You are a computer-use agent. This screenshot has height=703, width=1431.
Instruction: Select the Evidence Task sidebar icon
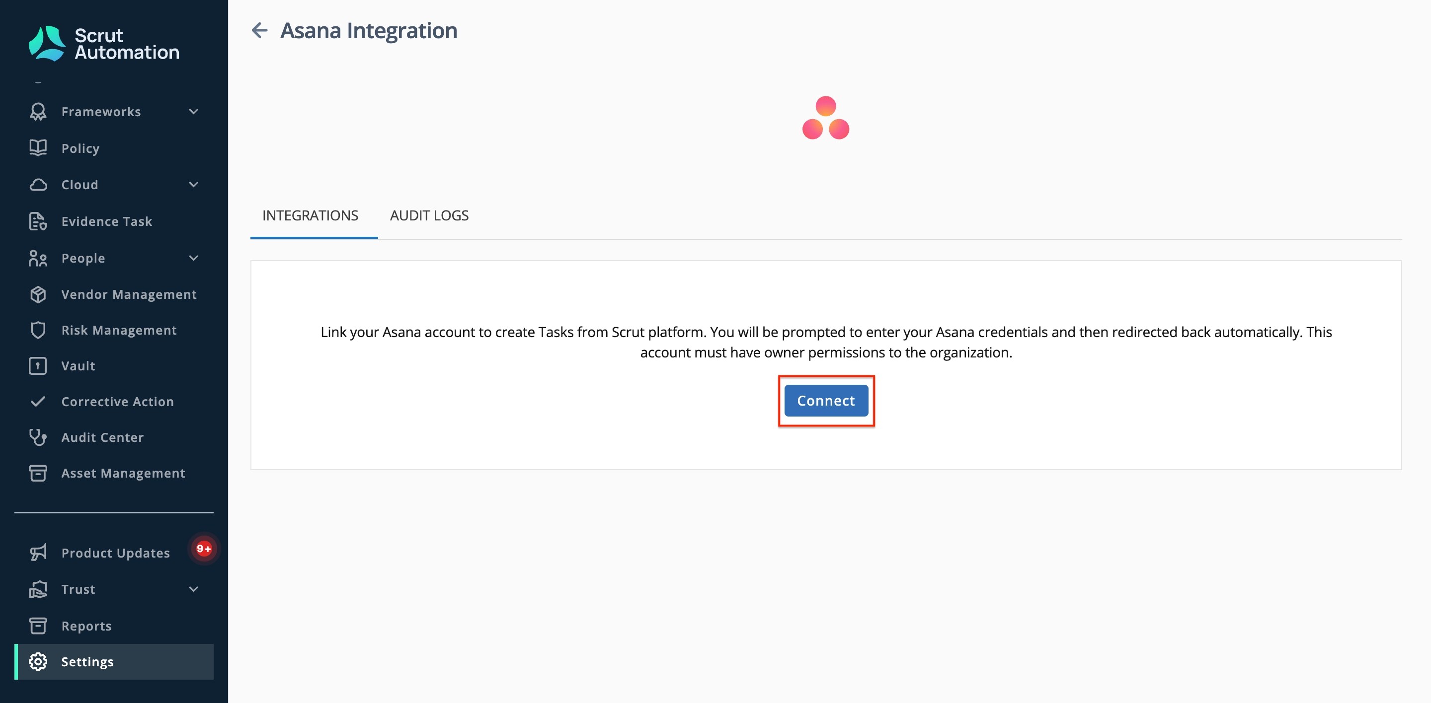37,221
